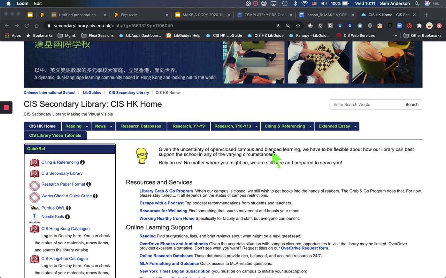Open the NoodleTools link in QuickRef

click(x=53, y=216)
